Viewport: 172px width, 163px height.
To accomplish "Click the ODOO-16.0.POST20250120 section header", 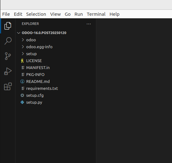I will click(44, 33).
